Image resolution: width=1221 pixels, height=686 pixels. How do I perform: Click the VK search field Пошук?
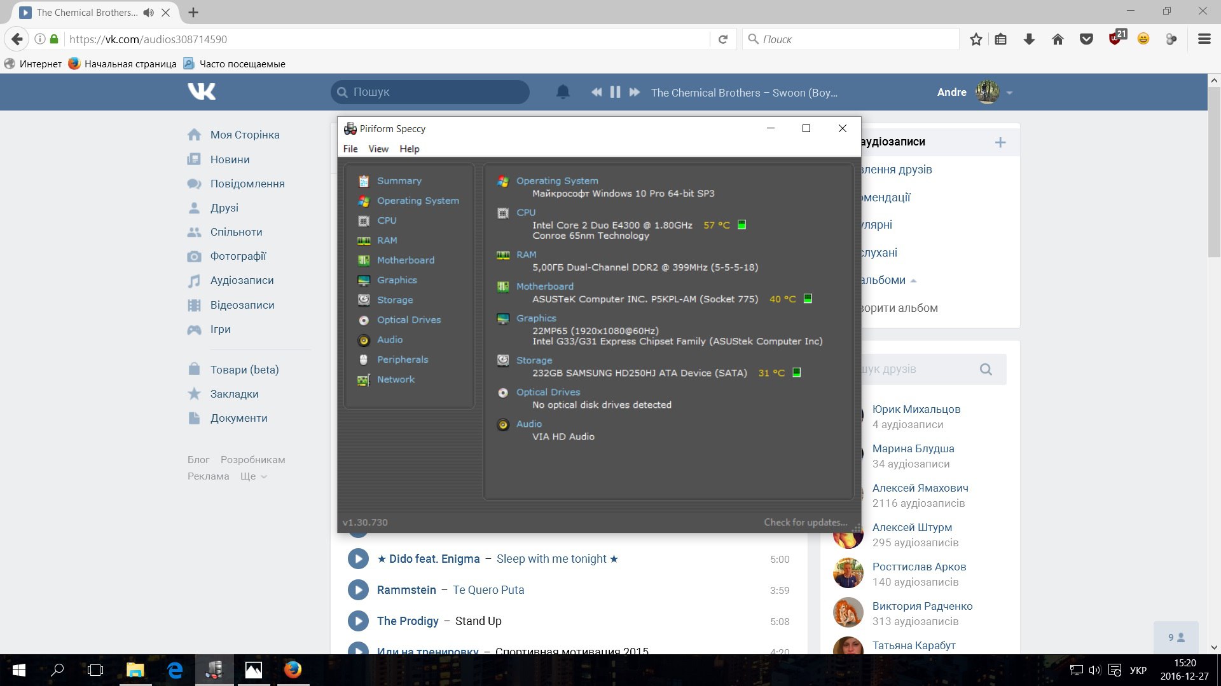430,92
